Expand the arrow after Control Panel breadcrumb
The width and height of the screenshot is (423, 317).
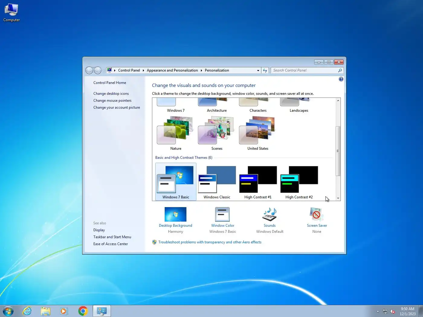143,70
